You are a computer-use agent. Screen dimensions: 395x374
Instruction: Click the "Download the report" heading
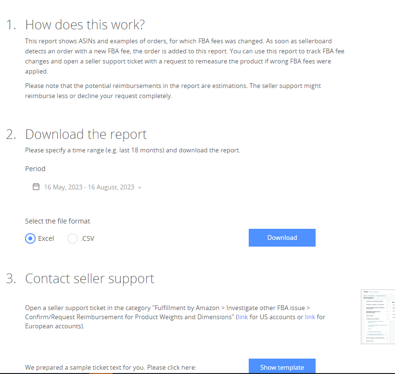point(86,134)
